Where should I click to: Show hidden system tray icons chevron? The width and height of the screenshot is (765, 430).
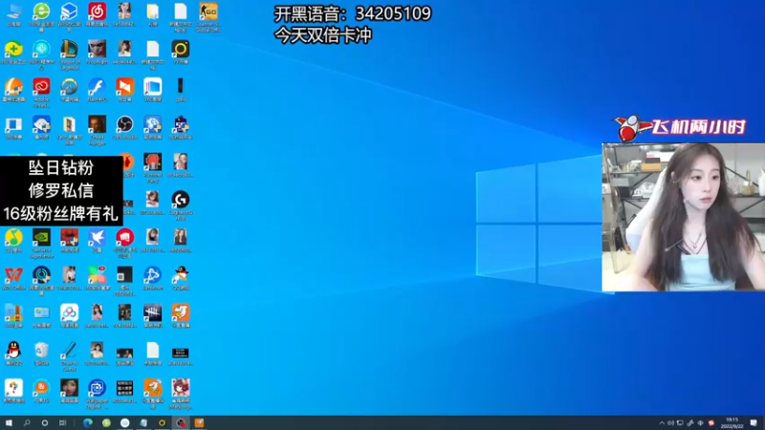(x=662, y=422)
